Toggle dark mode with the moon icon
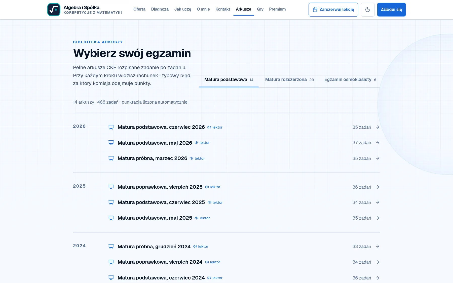 (x=368, y=10)
